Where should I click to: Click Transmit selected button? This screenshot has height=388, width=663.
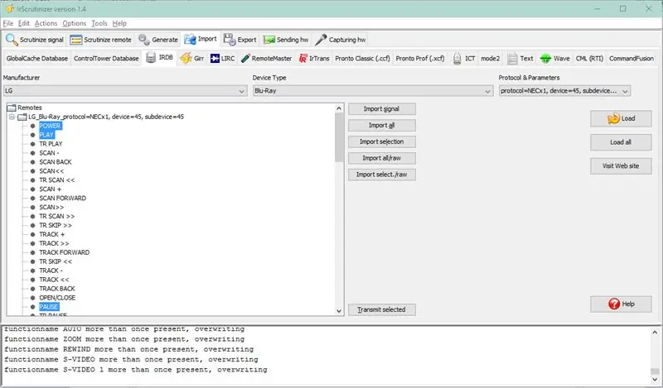(382, 309)
